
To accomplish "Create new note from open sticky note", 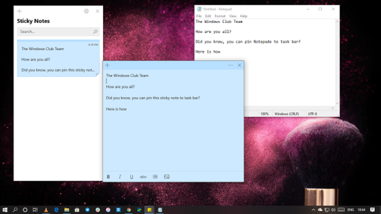I will [x=107, y=65].
